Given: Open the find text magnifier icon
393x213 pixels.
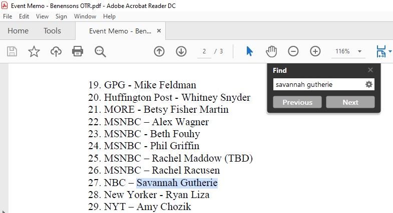Looking at the screenshot, I should click(x=100, y=51).
